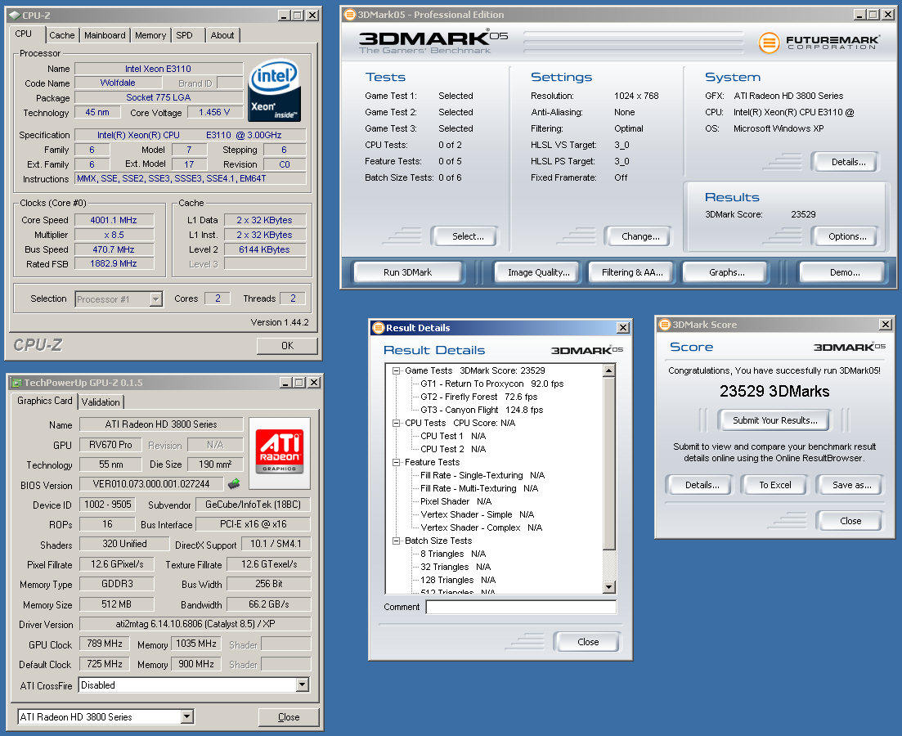This screenshot has width=902, height=736.
Task: Click the Comment input field
Action: [521, 607]
